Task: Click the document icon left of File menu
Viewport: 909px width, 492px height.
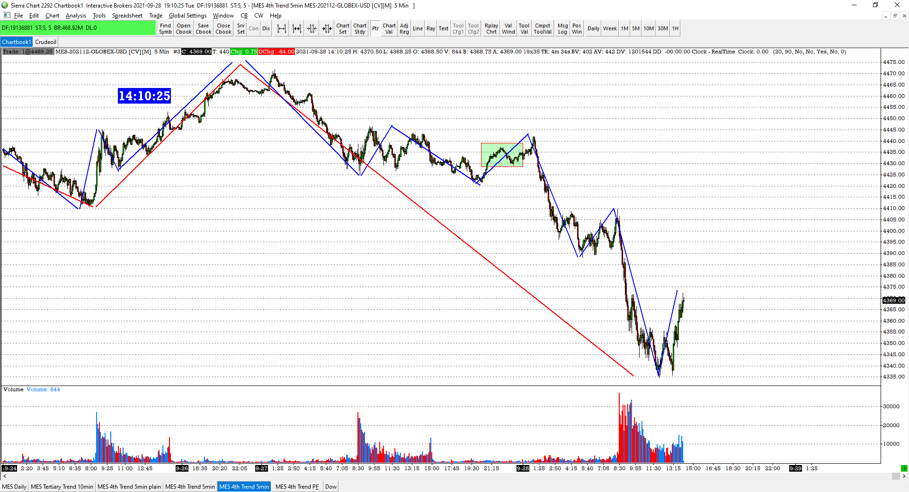Action: 7,15
